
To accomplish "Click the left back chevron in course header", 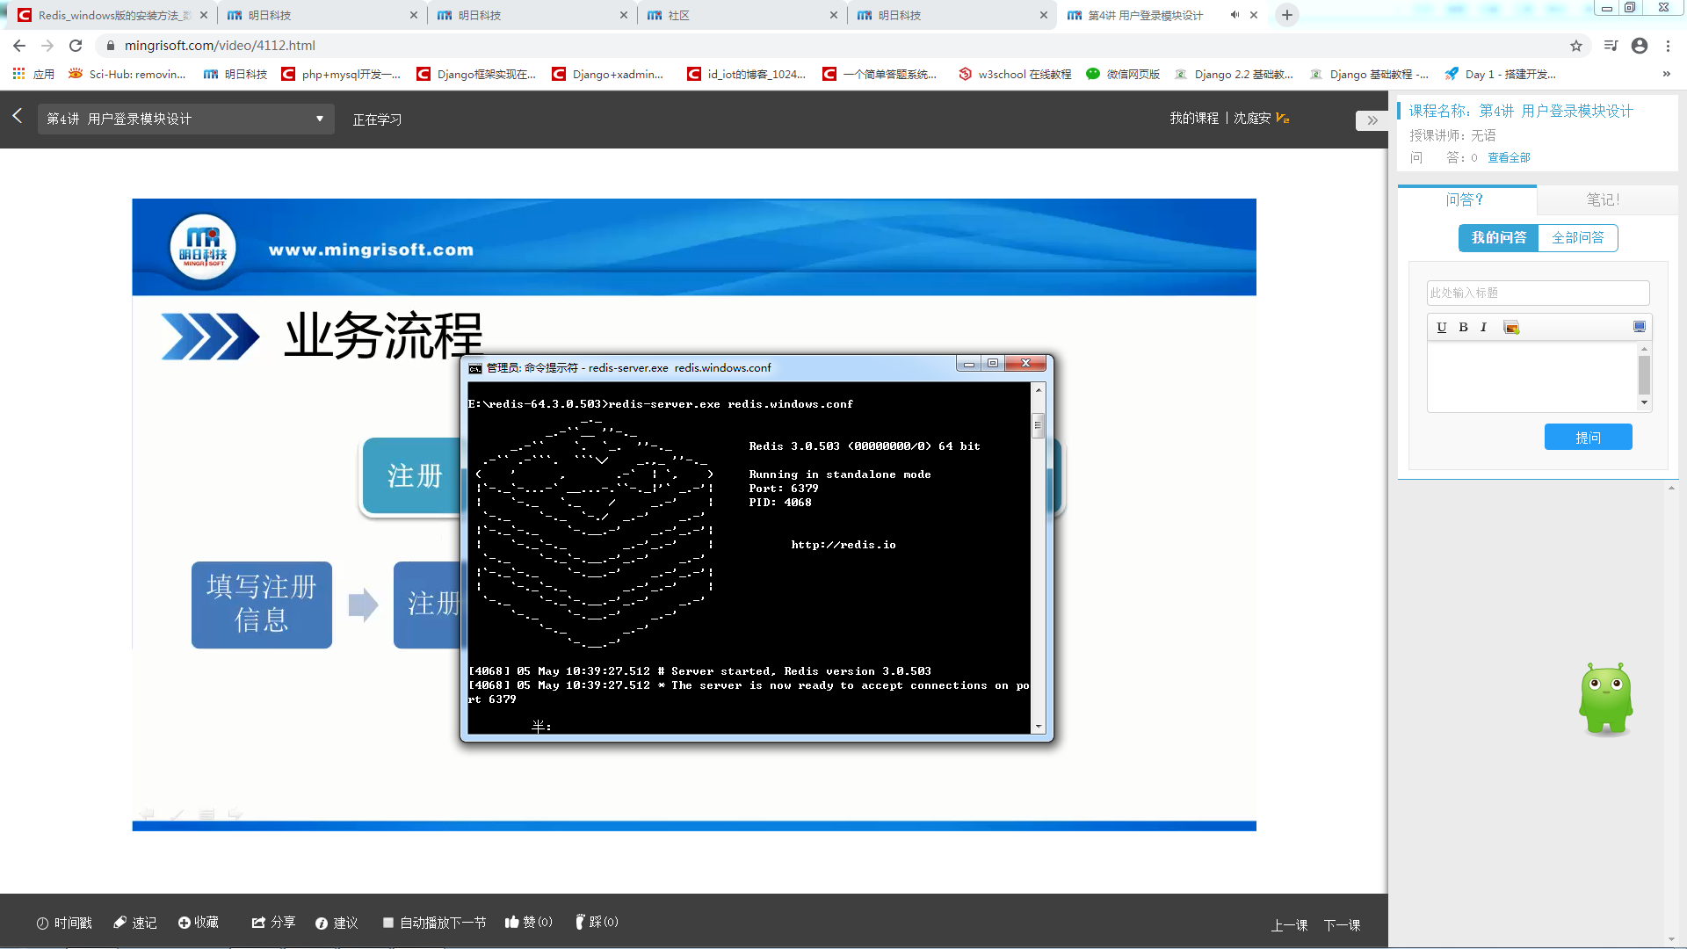I will [x=18, y=116].
